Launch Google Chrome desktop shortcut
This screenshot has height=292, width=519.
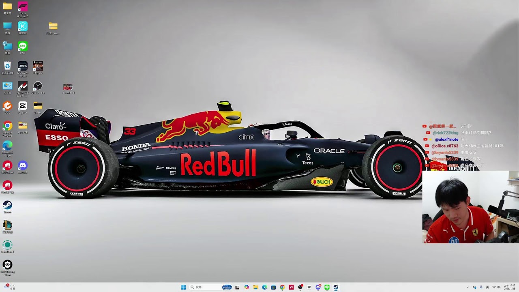[7, 129]
